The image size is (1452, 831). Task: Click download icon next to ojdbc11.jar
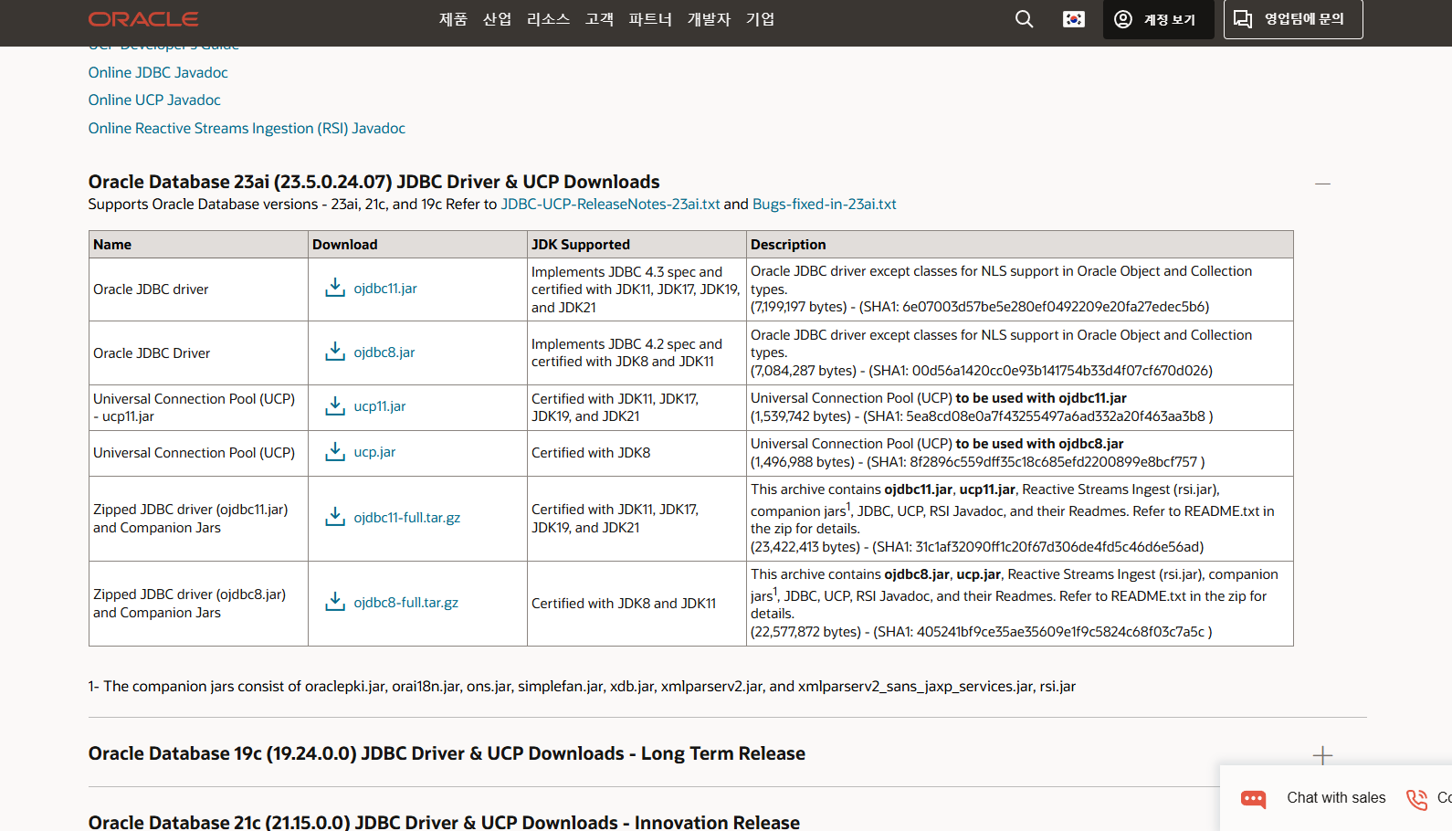click(335, 289)
